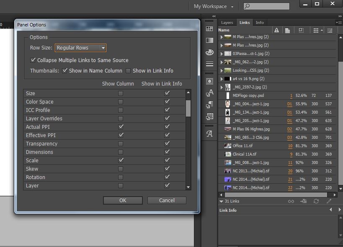Image resolution: width=343 pixels, height=247 pixels.
Task: Uncheck Show Column for Effective PPI
Action: coord(121,135)
